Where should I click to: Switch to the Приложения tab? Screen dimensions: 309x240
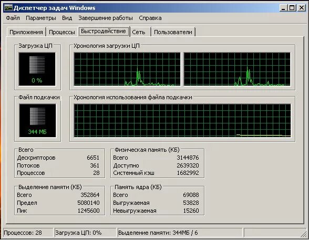click(x=26, y=32)
